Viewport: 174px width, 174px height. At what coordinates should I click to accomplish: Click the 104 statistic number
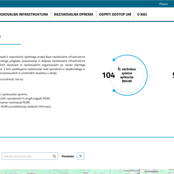pos(108,75)
